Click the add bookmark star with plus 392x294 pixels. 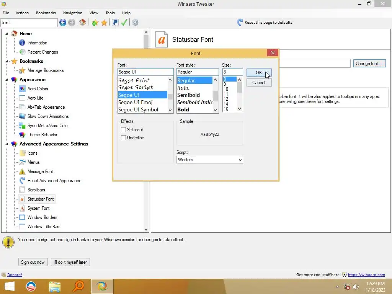95,23
